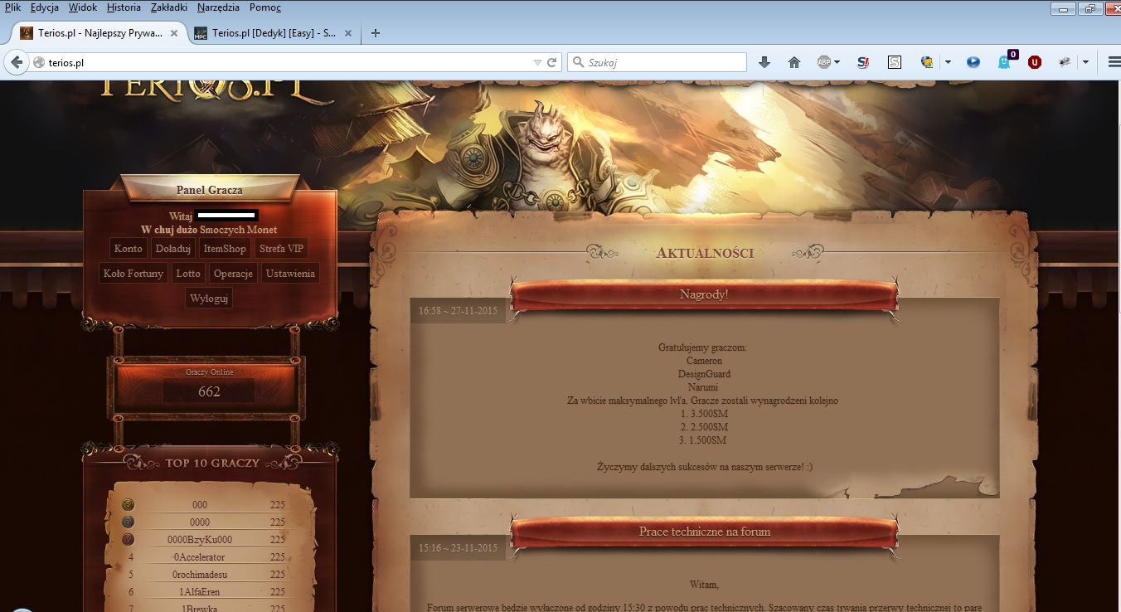Image resolution: width=1121 pixels, height=612 pixels.
Task: Open the address bar history dropdown
Action: tap(537, 62)
